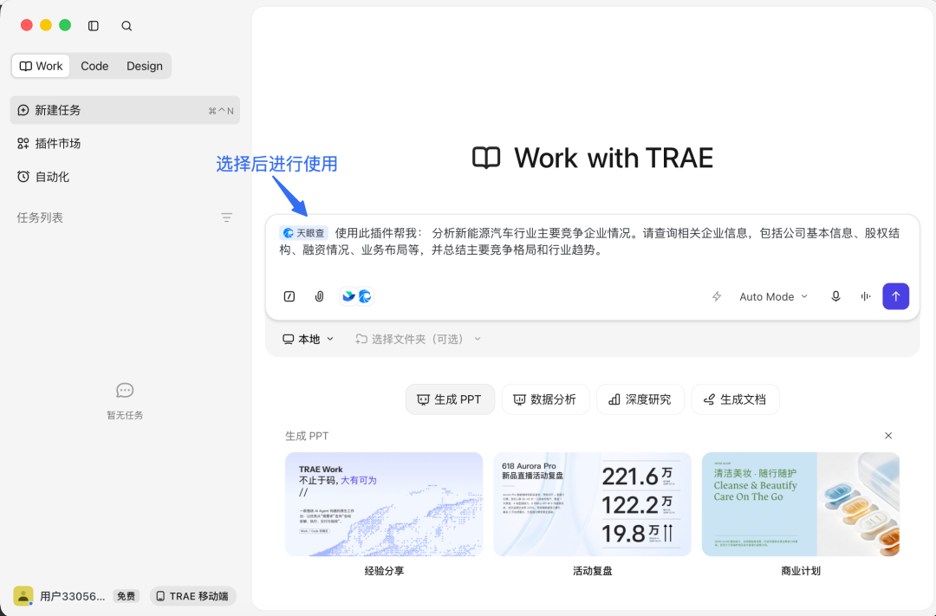Screen dimensions: 936x616
Task: Click the Work with TRAE book icon
Action: 486,159
